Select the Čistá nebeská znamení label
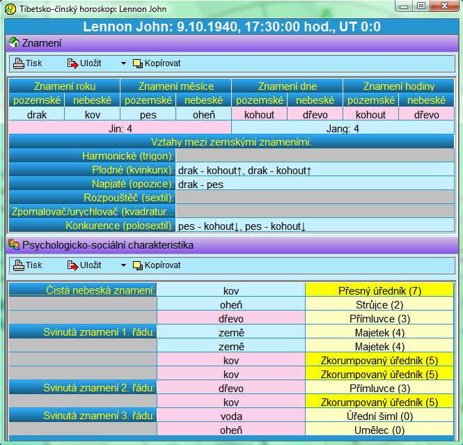The width and height of the screenshot is (463, 445). tap(83, 290)
